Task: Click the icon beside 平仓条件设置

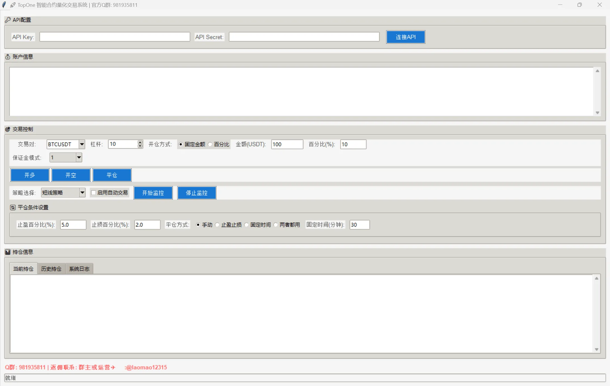Action: [13, 207]
